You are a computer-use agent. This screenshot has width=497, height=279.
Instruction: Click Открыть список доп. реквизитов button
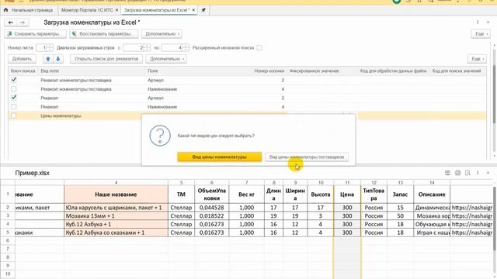pyautogui.click(x=106, y=59)
